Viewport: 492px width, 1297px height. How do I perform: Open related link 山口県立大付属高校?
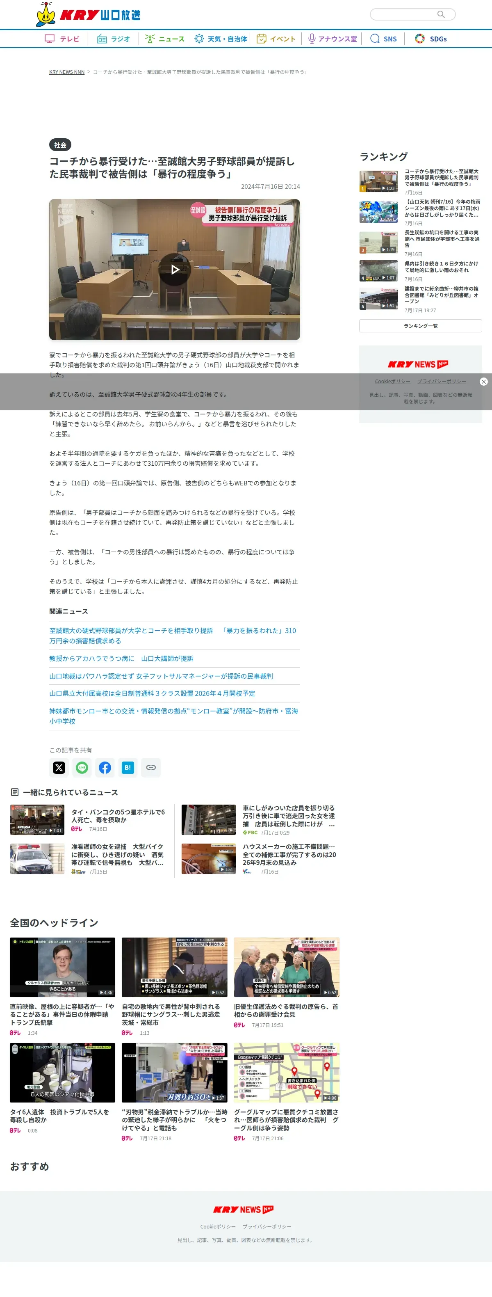[152, 693]
